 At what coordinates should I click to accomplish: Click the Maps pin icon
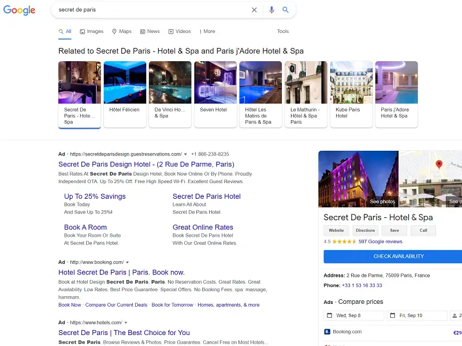click(114, 31)
